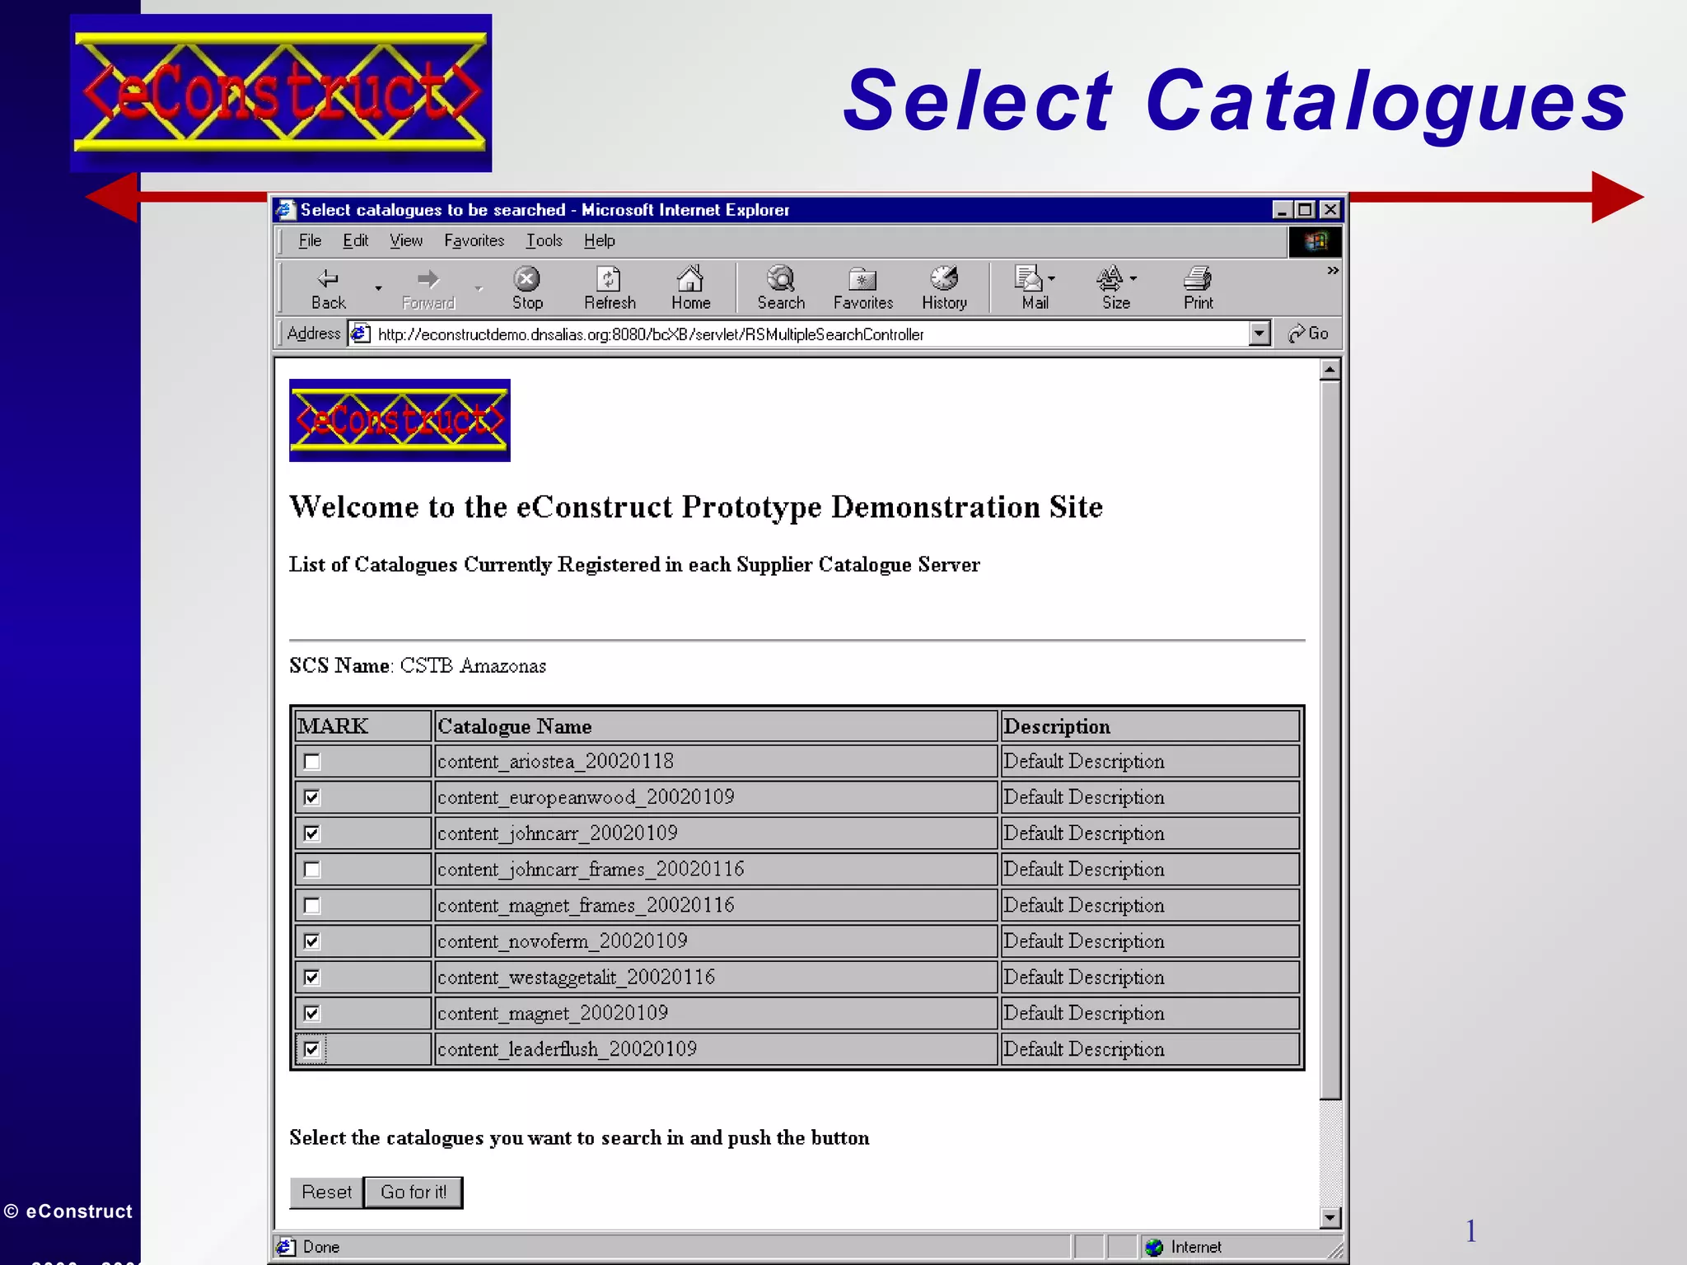1687x1265 pixels.
Task: Show more toolbar buttons chevron
Action: point(1332,271)
